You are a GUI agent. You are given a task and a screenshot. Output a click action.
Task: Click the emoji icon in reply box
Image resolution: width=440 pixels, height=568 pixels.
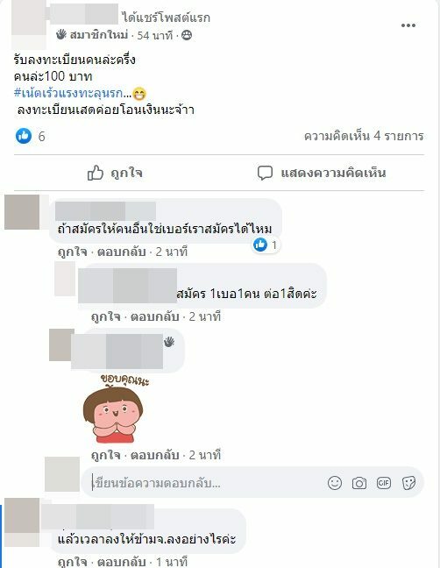335,483
